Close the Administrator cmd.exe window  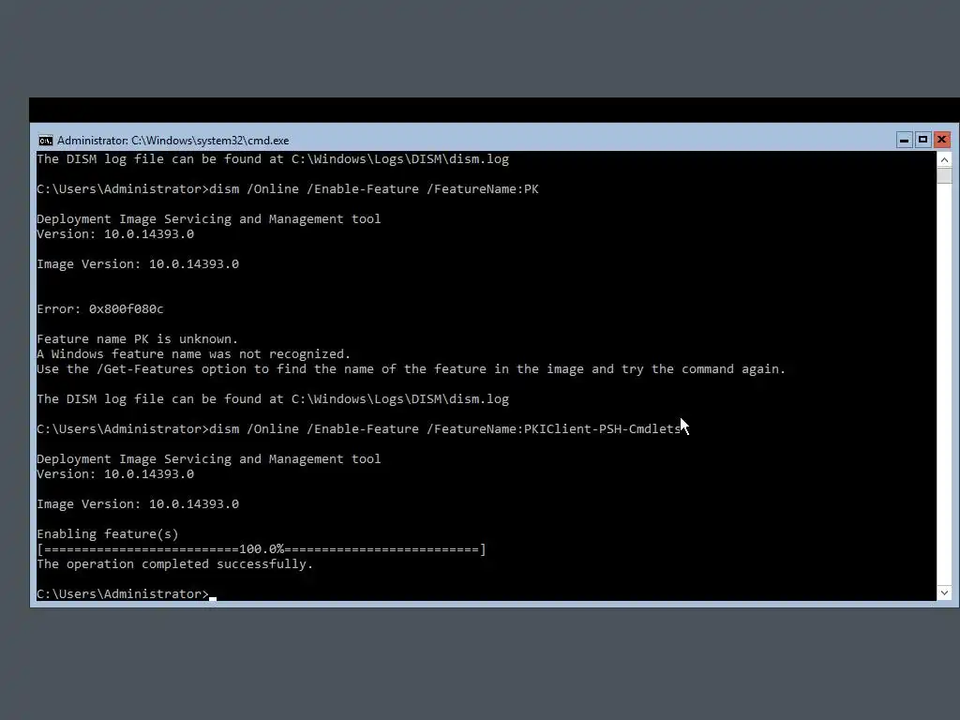click(941, 141)
